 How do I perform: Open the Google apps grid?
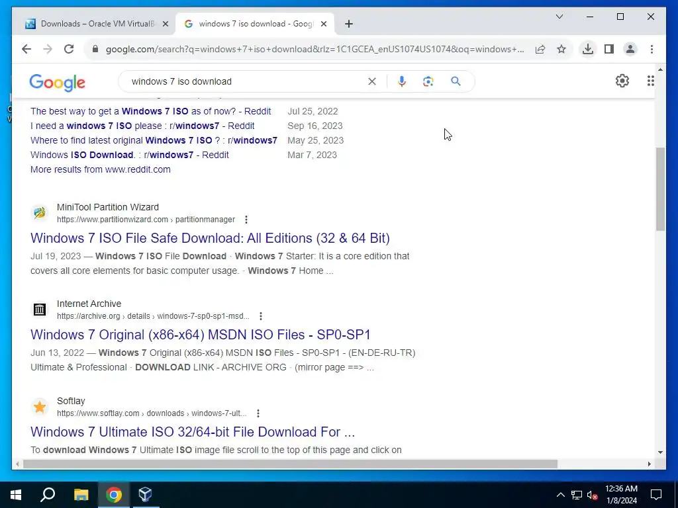coord(650,81)
